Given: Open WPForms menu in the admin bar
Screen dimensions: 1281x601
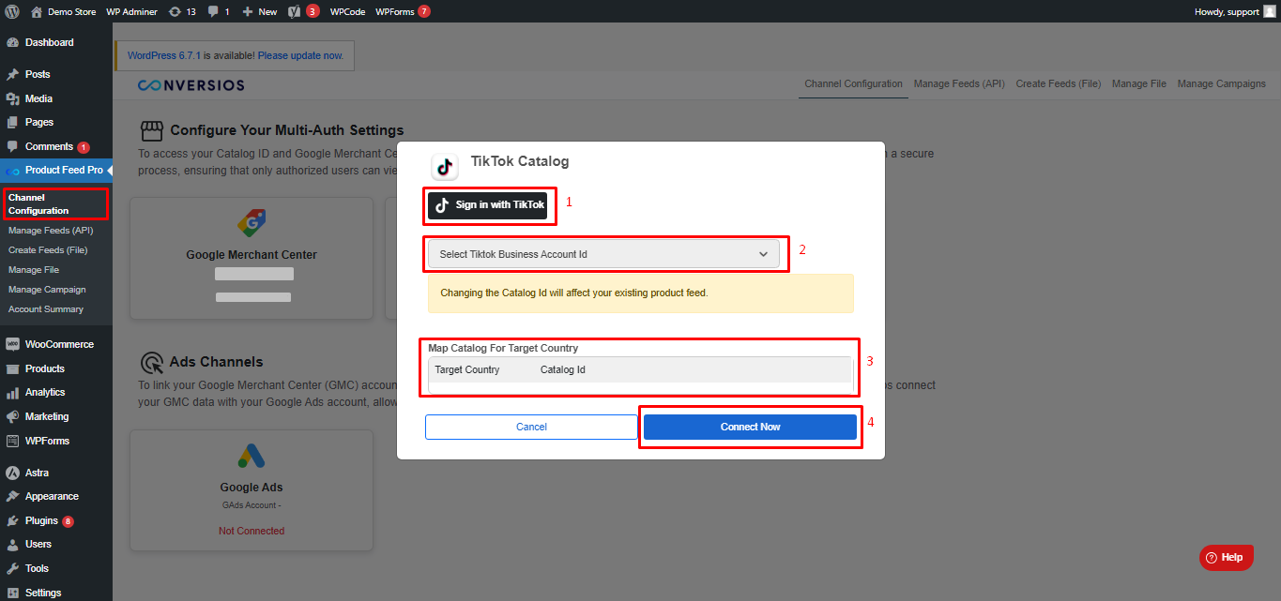Looking at the screenshot, I should [x=403, y=11].
